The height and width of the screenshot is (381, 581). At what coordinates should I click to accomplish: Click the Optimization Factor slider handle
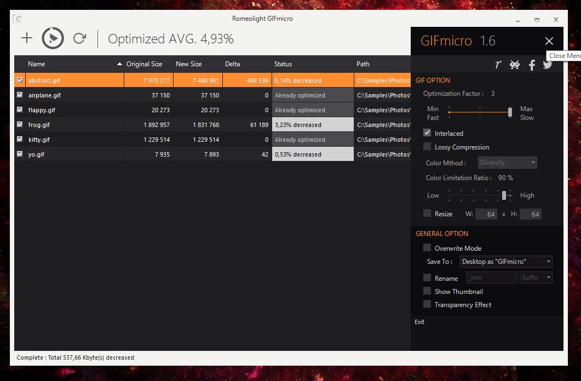pyautogui.click(x=510, y=112)
